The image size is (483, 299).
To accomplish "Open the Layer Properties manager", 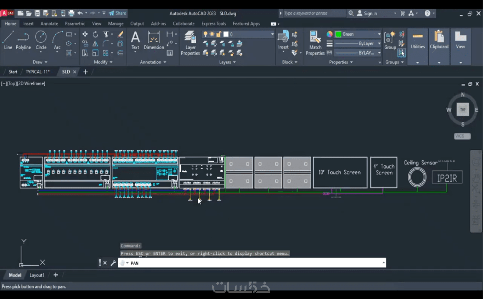I will click(190, 43).
